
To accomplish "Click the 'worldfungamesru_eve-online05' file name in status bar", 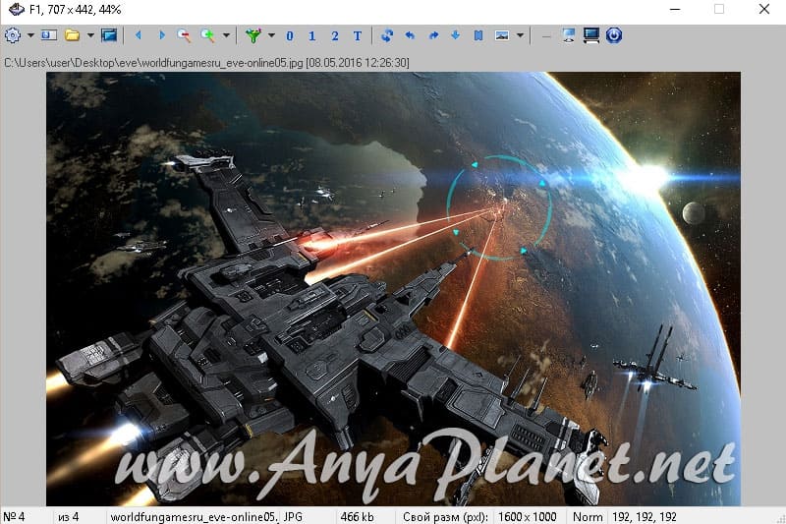I will click(x=193, y=516).
